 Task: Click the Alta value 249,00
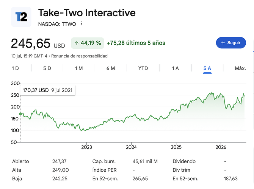pos(60,170)
